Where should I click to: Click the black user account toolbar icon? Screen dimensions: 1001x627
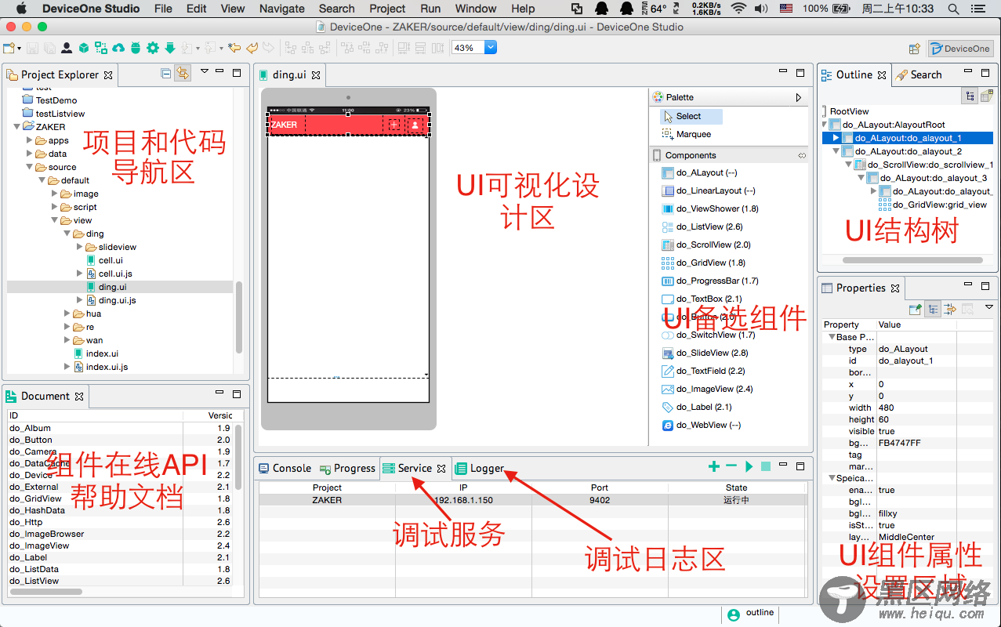[67, 48]
